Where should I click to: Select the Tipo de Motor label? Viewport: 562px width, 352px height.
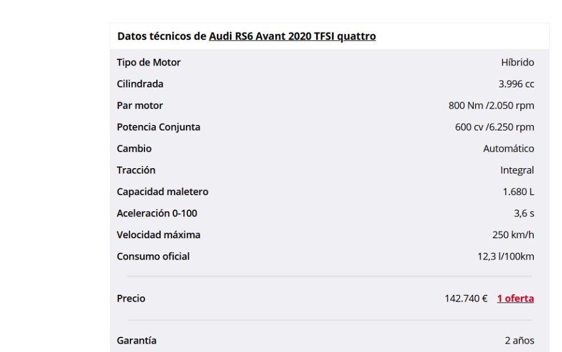tap(148, 62)
